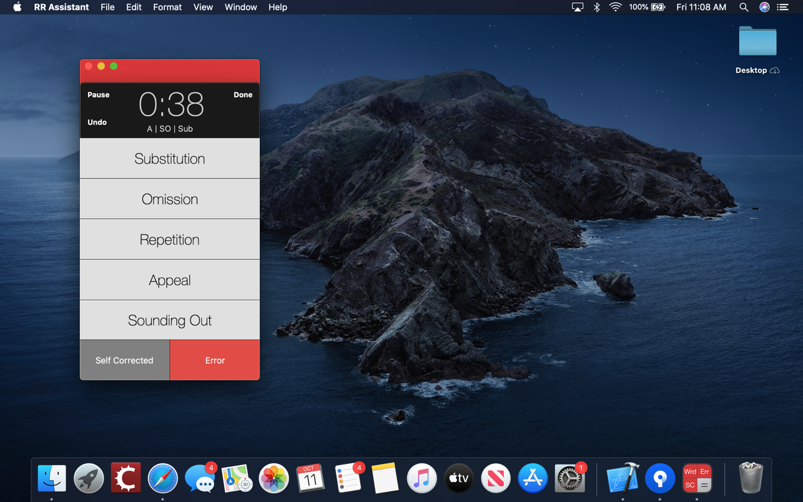
Task: Click the battery status icon
Action: [x=658, y=7]
